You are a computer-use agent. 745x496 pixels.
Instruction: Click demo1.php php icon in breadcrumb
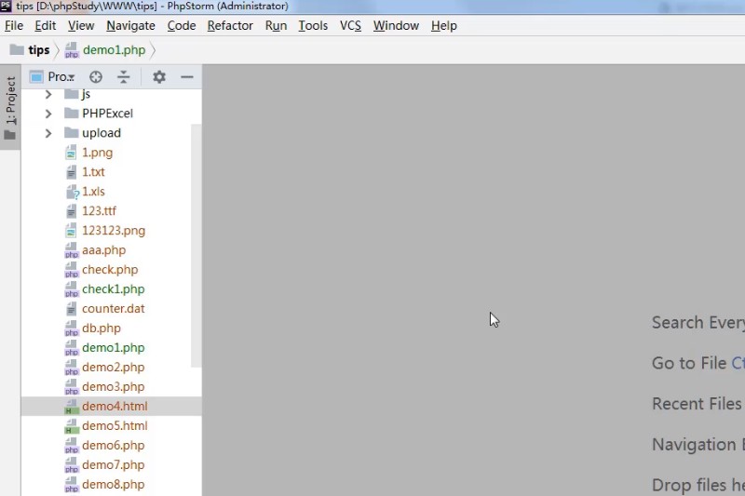point(72,50)
